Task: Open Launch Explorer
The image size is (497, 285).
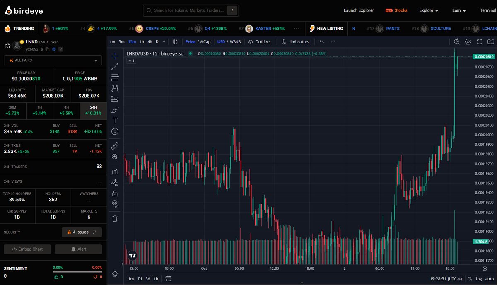Action: click(359, 10)
